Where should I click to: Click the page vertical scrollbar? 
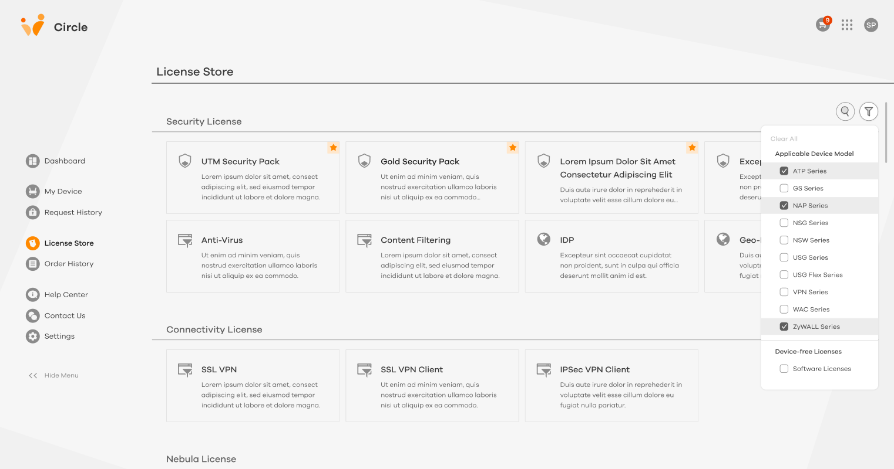click(886, 126)
